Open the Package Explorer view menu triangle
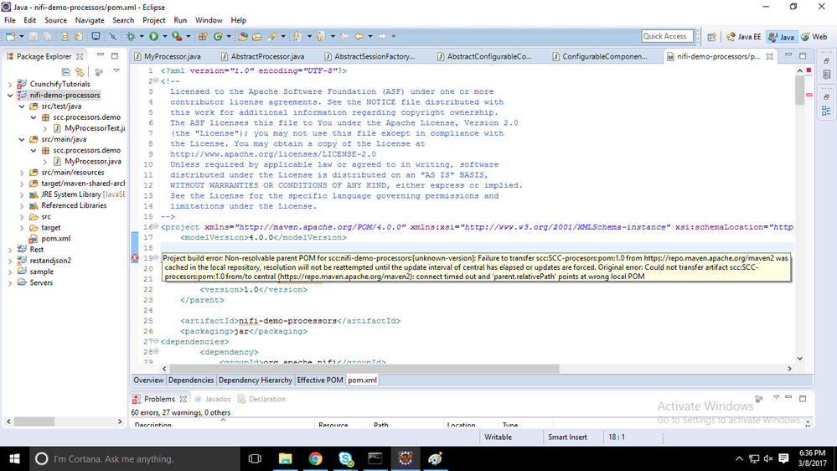Viewport: 837px width, 471px height. (x=116, y=70)
